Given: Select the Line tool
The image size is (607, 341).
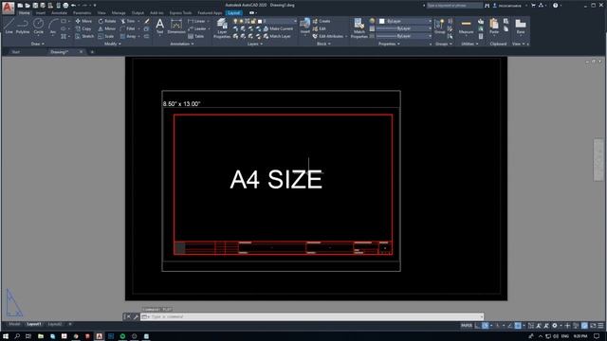Looking at the screenshot, I should (x=9, y=27).
